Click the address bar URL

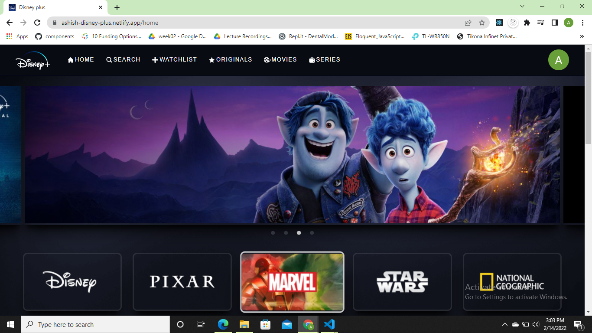click(x=110, y=23)
